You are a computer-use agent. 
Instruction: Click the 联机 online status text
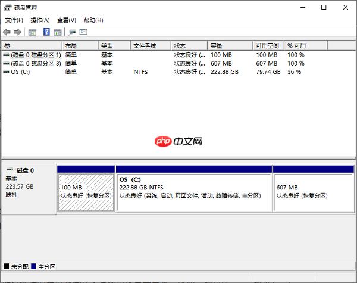click(x=11, y=194)
